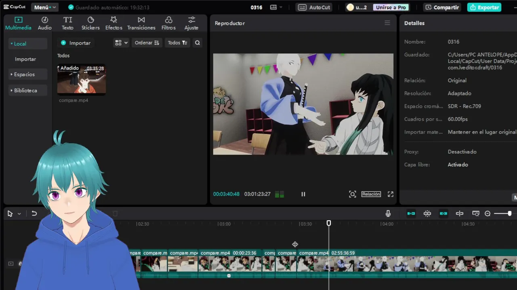Image resolution: width=517 pixels, height=290 pixels.
Task: Click the Relación aspect ratio button
Action: click(371, 194)
